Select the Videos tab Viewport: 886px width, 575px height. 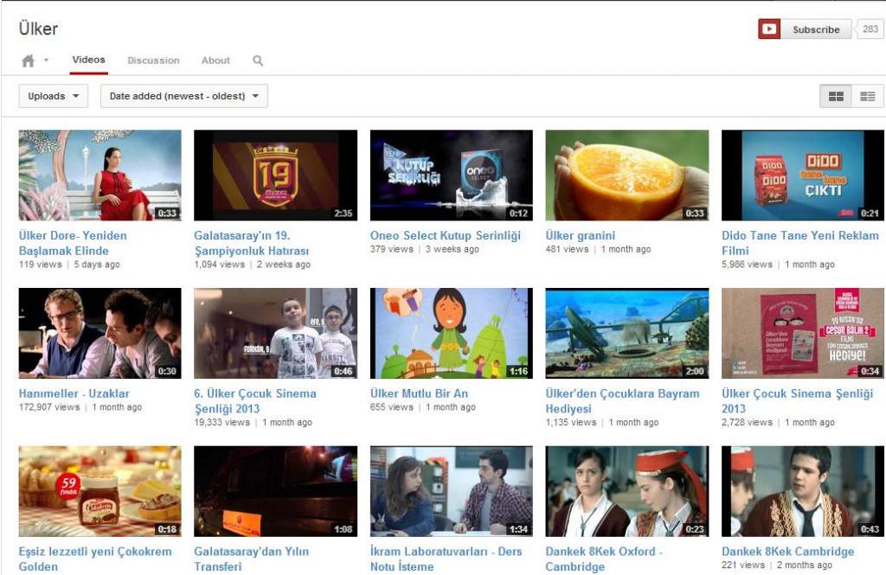[x=89, y=60]
